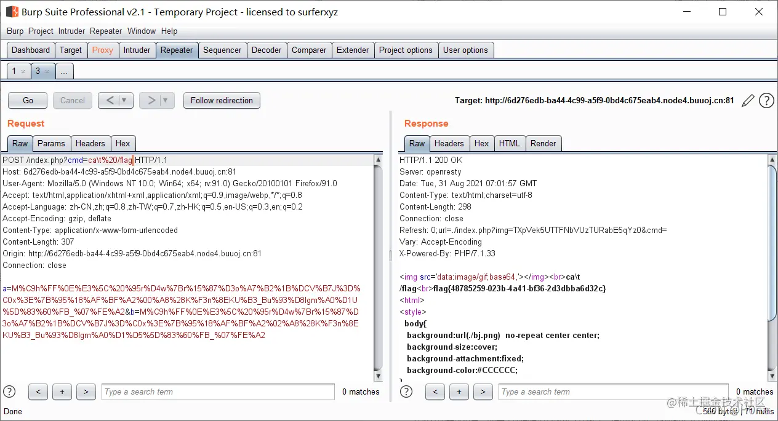The width and height of the screenshot is (778, 421).
Task: Click response search plus options button
Action: 459,391
